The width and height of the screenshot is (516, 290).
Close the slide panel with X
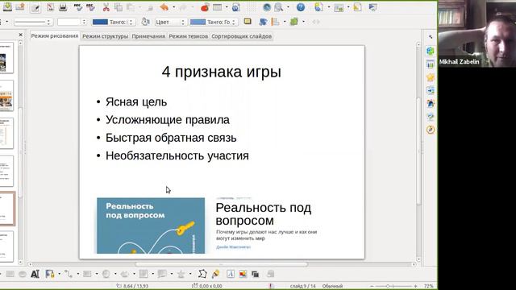pos(21,35)
